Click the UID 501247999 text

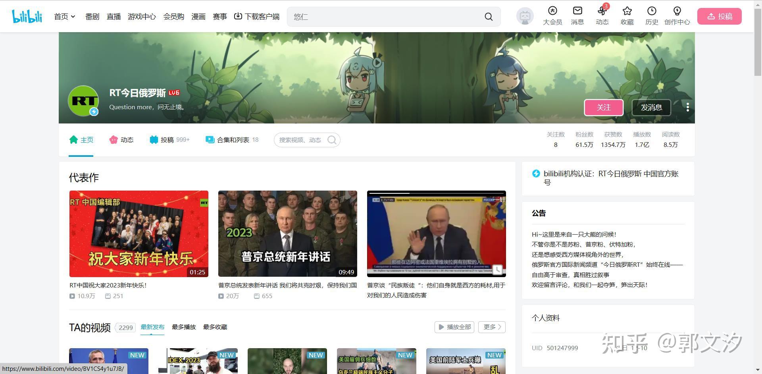555,348
